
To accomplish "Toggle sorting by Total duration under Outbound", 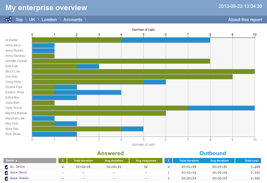I will click(189, 161).
